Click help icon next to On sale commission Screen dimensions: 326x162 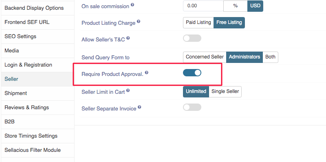tap(132, 5)
